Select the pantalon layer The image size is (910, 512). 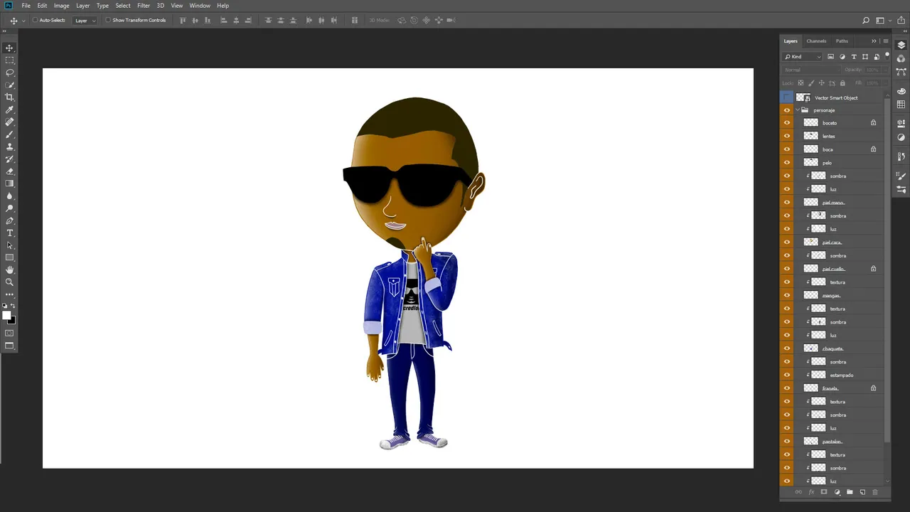pos(833,442)
